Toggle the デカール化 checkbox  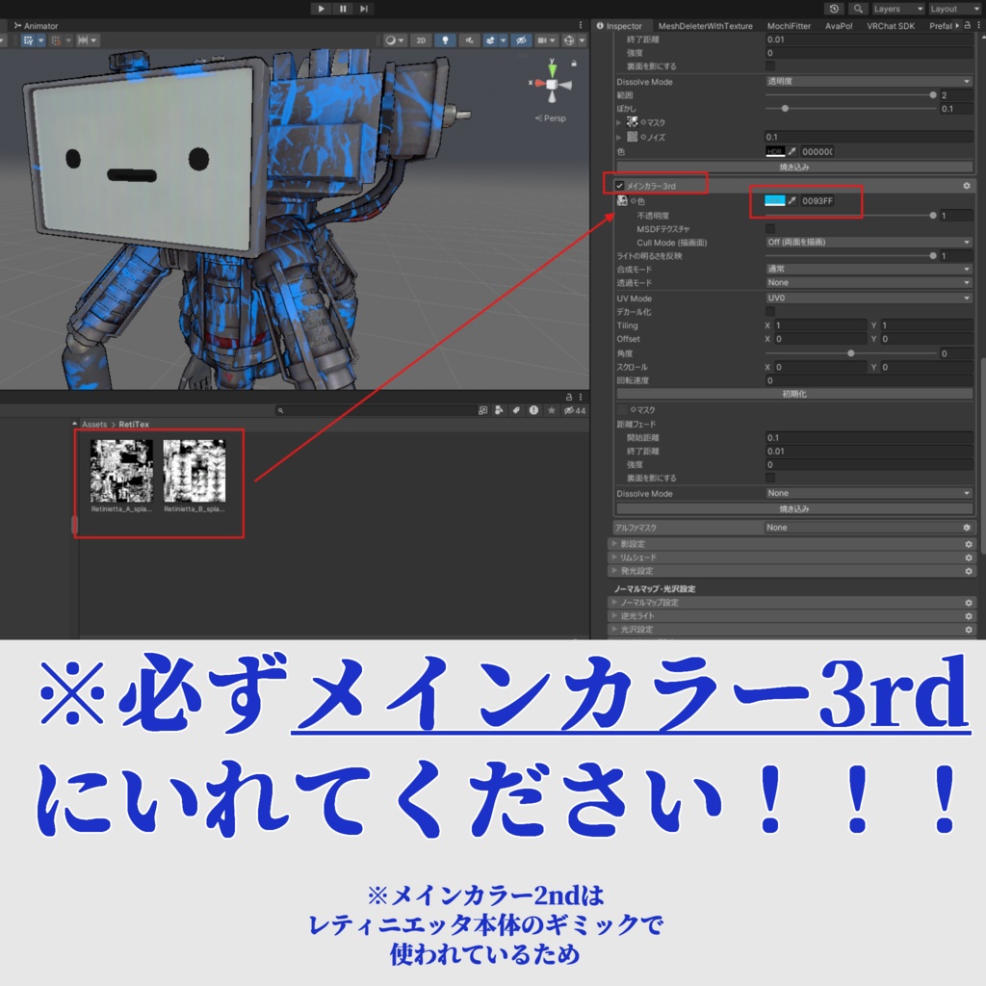[x=770, y=312]
